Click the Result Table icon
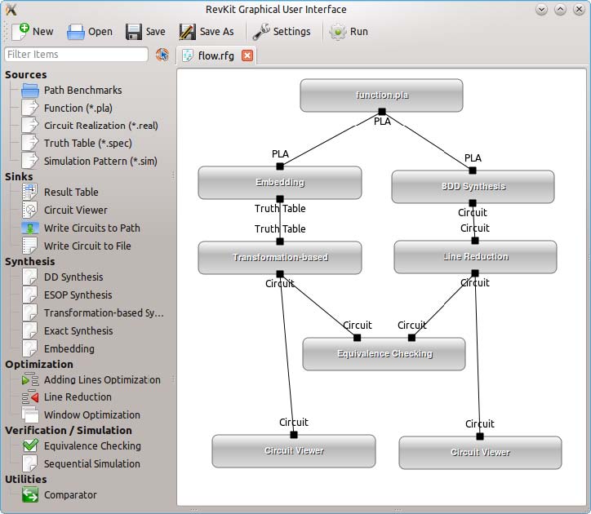591x514 pixels. [29, 192]
